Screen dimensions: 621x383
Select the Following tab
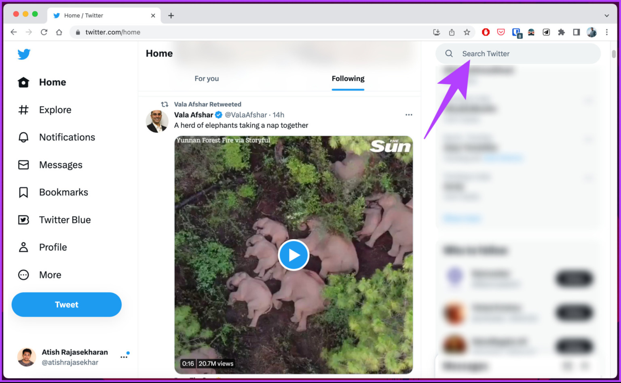tap(348, 78)
